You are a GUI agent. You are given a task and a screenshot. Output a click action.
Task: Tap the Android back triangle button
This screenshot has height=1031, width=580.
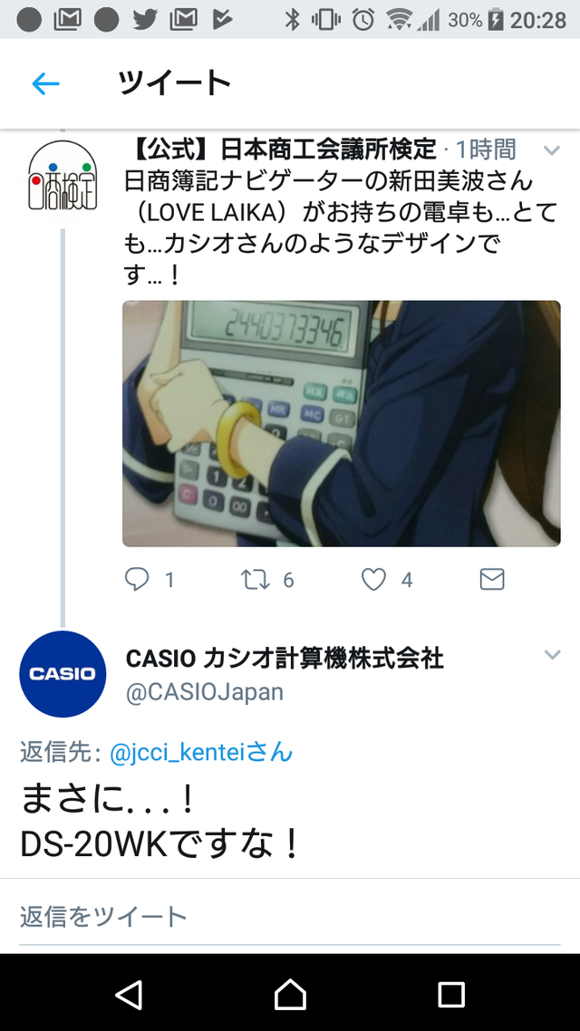pos(129,994)
